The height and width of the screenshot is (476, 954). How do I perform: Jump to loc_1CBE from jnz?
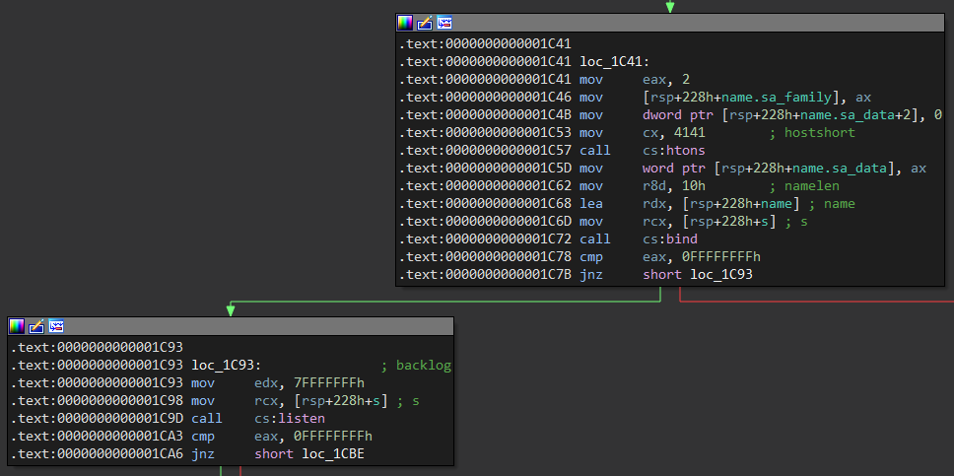[x=333, y=453]
